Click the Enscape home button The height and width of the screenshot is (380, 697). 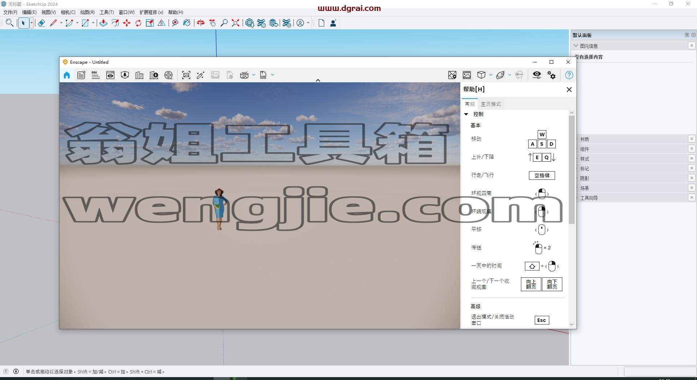coord(67,75)
